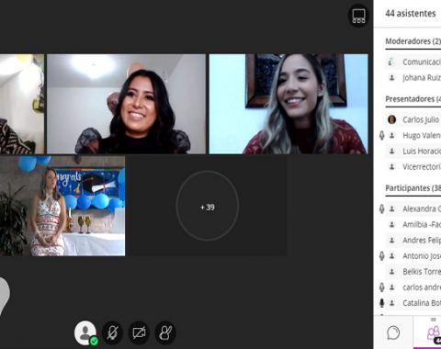Click Hugo Valen's microphone indicator
The width and height of the screenshot is (441, 349).
(x=381, y=135)
